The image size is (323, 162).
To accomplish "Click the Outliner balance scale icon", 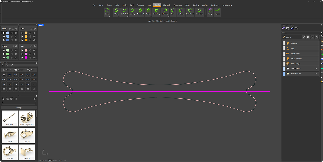I will 308,37.
